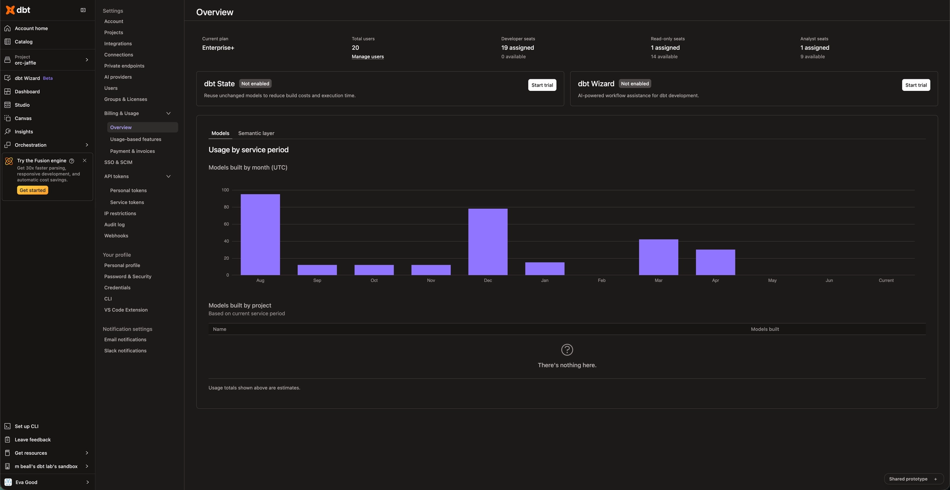Expand the Get resources arrow
950x490 pixels.
point(87,453)
